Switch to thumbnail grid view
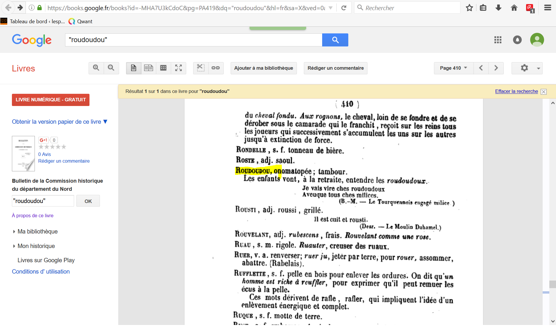Viewport: 556px width, 327px height. (164, 68)
